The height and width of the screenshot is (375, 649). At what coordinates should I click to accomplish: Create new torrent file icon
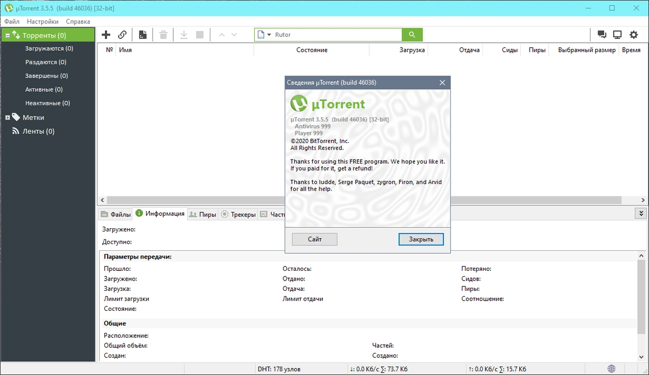[x=143, y=35]
